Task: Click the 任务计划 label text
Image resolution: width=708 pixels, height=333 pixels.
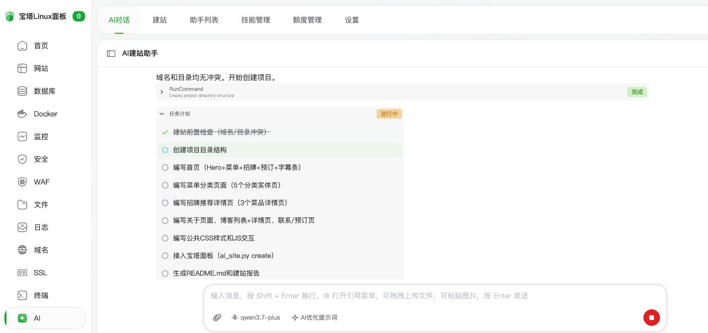Action: (x=180, y=114)
